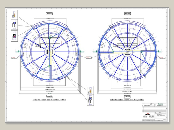Screen dimensions: 174x130
Task: Select the left drawing's "outside" label
Action: pyautogui.click(x=50, y=96)
